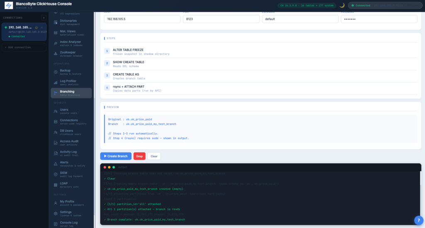Remove connection with the X icon
This screenshot has width=425, height=228.
pyautogui.click(x=42, y=27)
